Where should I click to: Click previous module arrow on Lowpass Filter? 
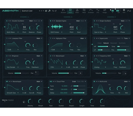click(9, 38)
